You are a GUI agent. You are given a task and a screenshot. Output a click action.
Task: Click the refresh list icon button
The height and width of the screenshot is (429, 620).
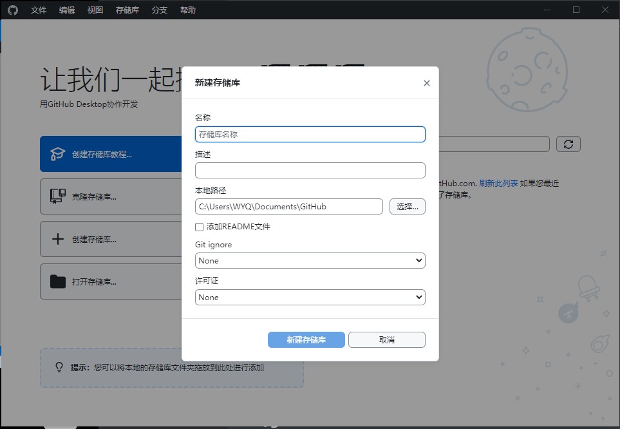tap(568, 144)
